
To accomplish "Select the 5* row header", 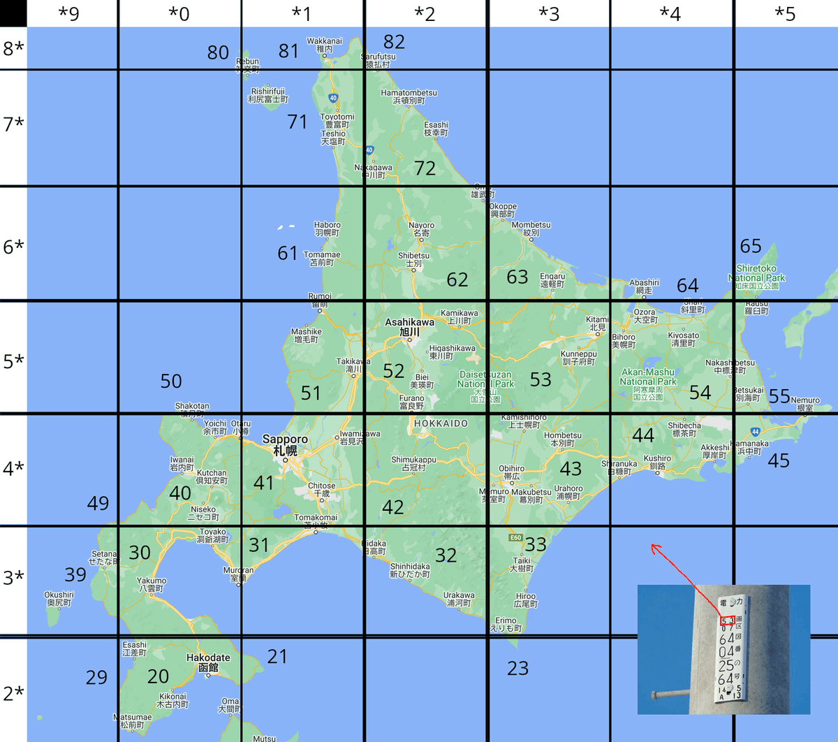I will click(13, 361).
